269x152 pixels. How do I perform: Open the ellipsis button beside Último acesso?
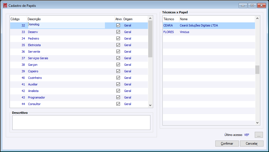(259, 135)
